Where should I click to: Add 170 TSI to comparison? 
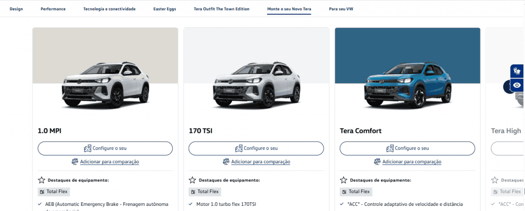click(x=260, y=162)
